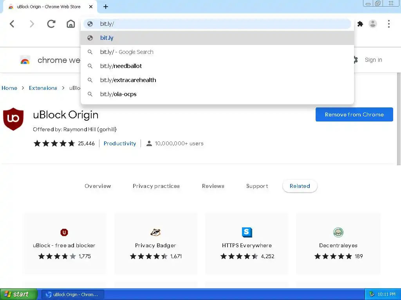This screenshot has width=401, height=300.
Task: Pick the bit.ly/ola-ocps suggestion
Action: tap(217, 94)
